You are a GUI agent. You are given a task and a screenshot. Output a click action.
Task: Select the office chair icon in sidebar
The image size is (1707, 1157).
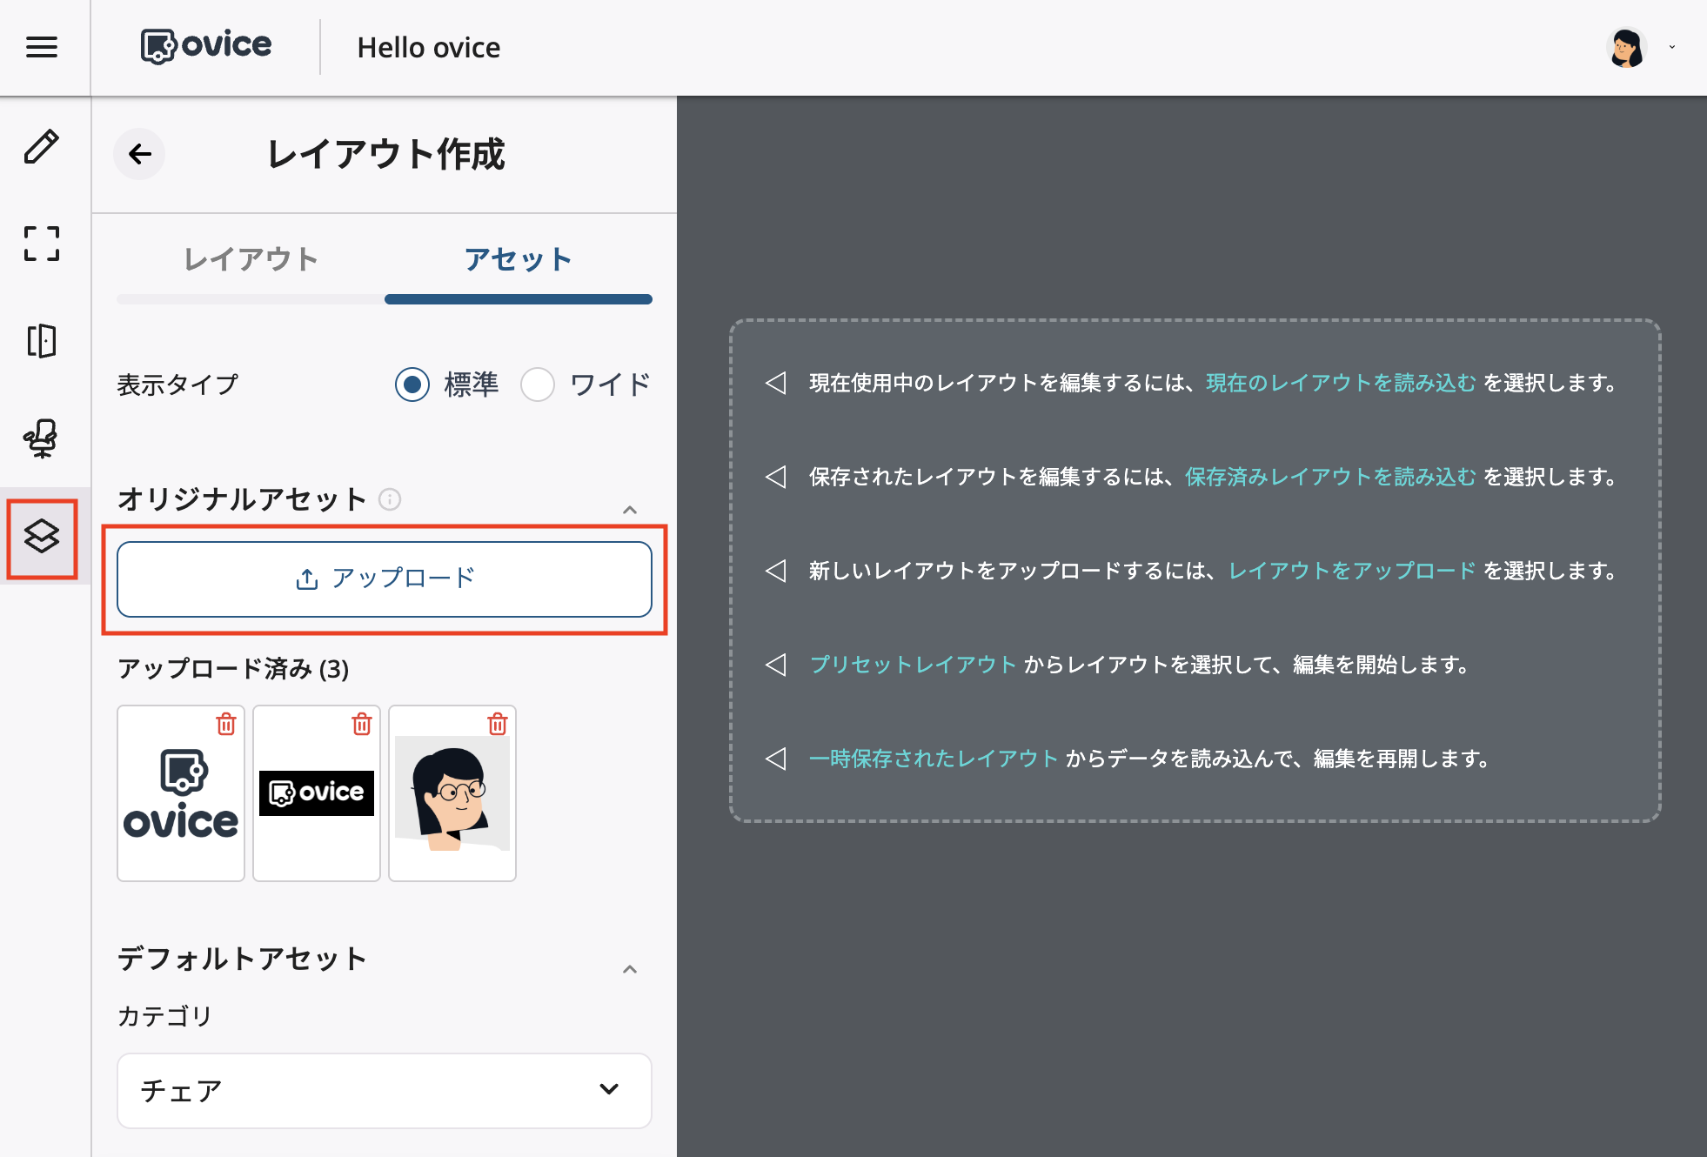[42, 438]
